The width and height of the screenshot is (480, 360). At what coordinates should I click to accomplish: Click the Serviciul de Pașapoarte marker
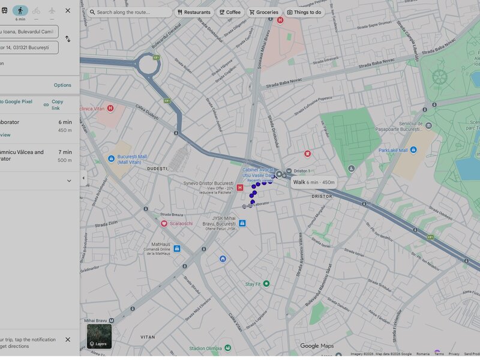point(429,125)
